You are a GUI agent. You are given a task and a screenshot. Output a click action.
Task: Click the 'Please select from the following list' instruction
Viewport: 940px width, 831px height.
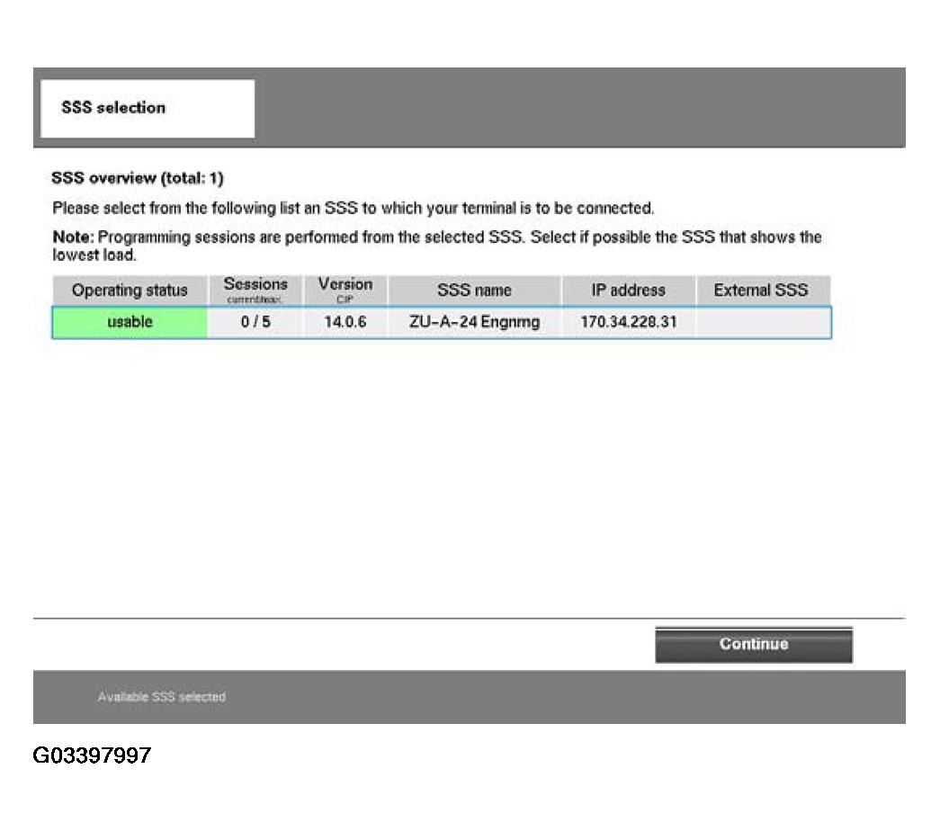pos(353,209)
